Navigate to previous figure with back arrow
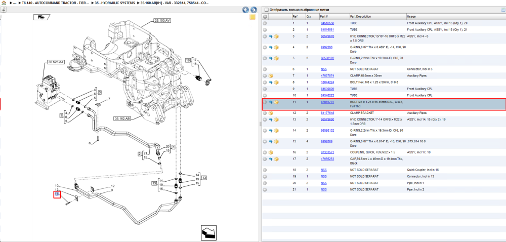This screenshot has height=242, width=506. coord(245,10)
